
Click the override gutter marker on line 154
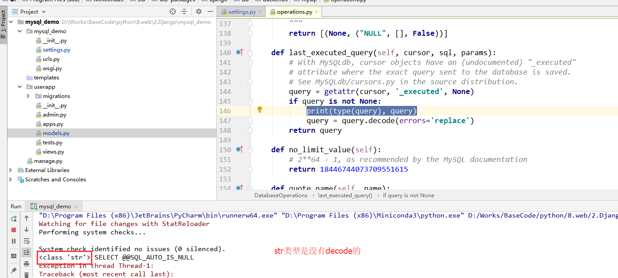coord(240,188)
